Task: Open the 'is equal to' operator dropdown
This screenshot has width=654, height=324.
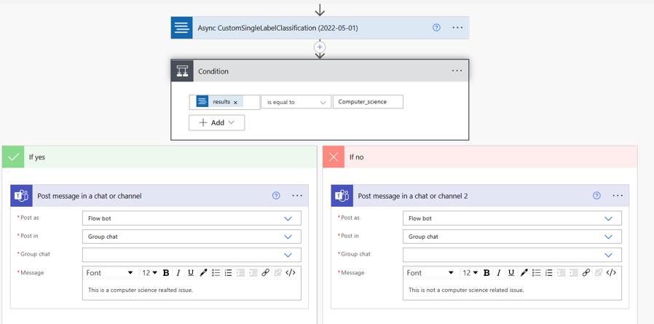Action: (296, 102)
